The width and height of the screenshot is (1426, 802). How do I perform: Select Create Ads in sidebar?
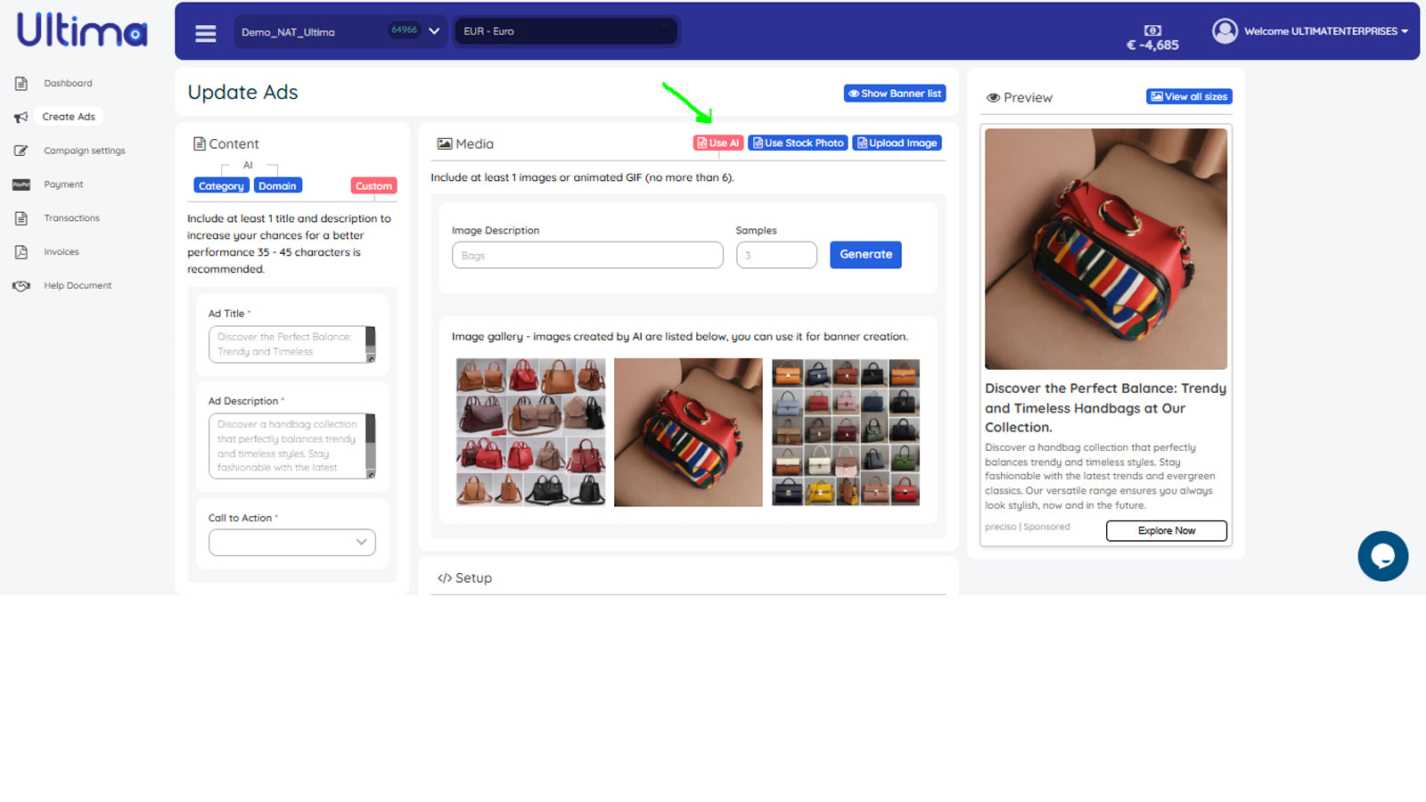[x=69, y=117]
